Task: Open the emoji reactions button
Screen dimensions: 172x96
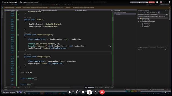Action: click(96, 92)
